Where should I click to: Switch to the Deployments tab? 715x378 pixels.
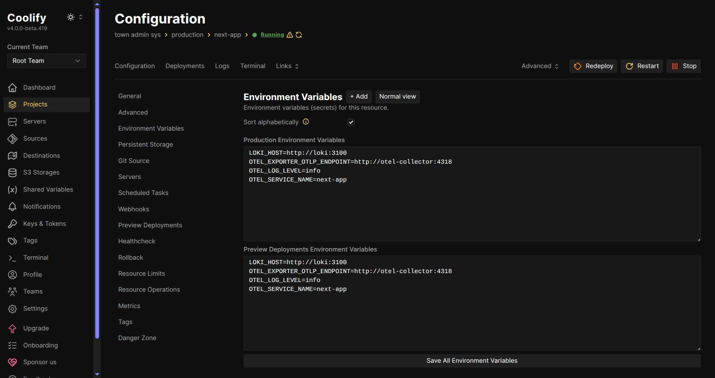coord(185,66)
